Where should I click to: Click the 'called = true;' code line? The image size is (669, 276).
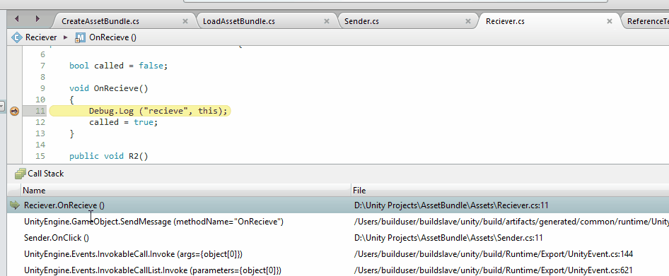[x=123, y=122]
